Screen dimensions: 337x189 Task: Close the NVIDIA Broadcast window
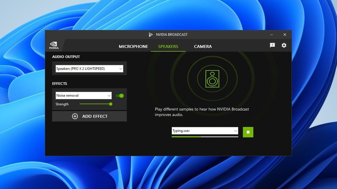click(285, 35)
